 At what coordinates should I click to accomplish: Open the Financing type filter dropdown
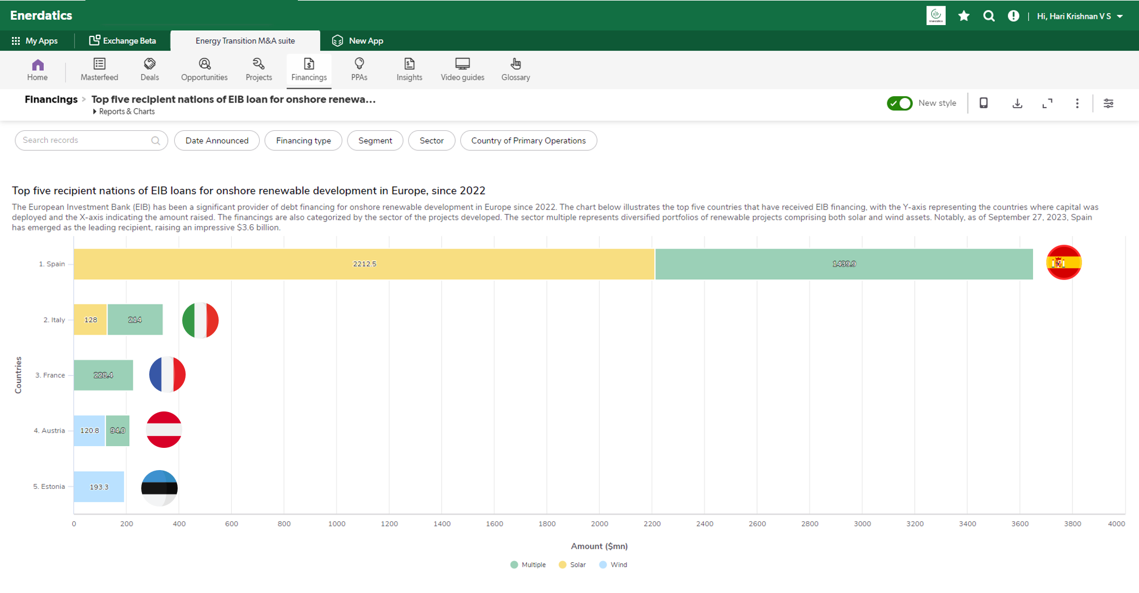(303, 141)
